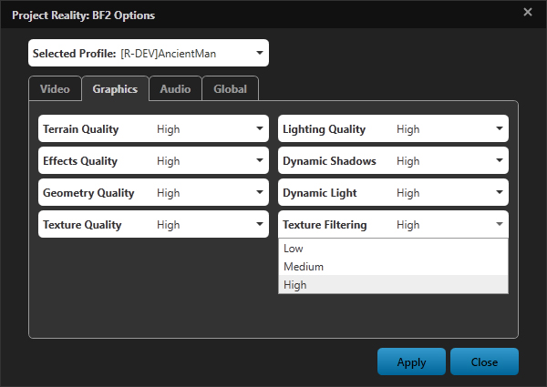
Task: Choose Medium in Texture Filtering list
Action: [393, 267]
